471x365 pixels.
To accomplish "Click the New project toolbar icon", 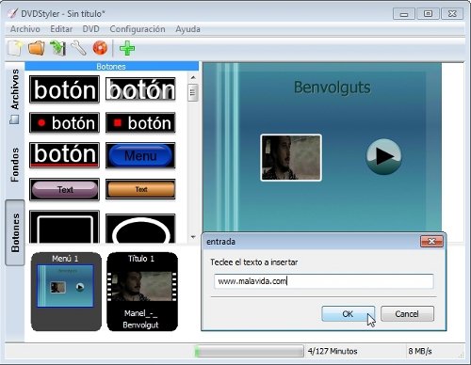I will click(15, 49).
